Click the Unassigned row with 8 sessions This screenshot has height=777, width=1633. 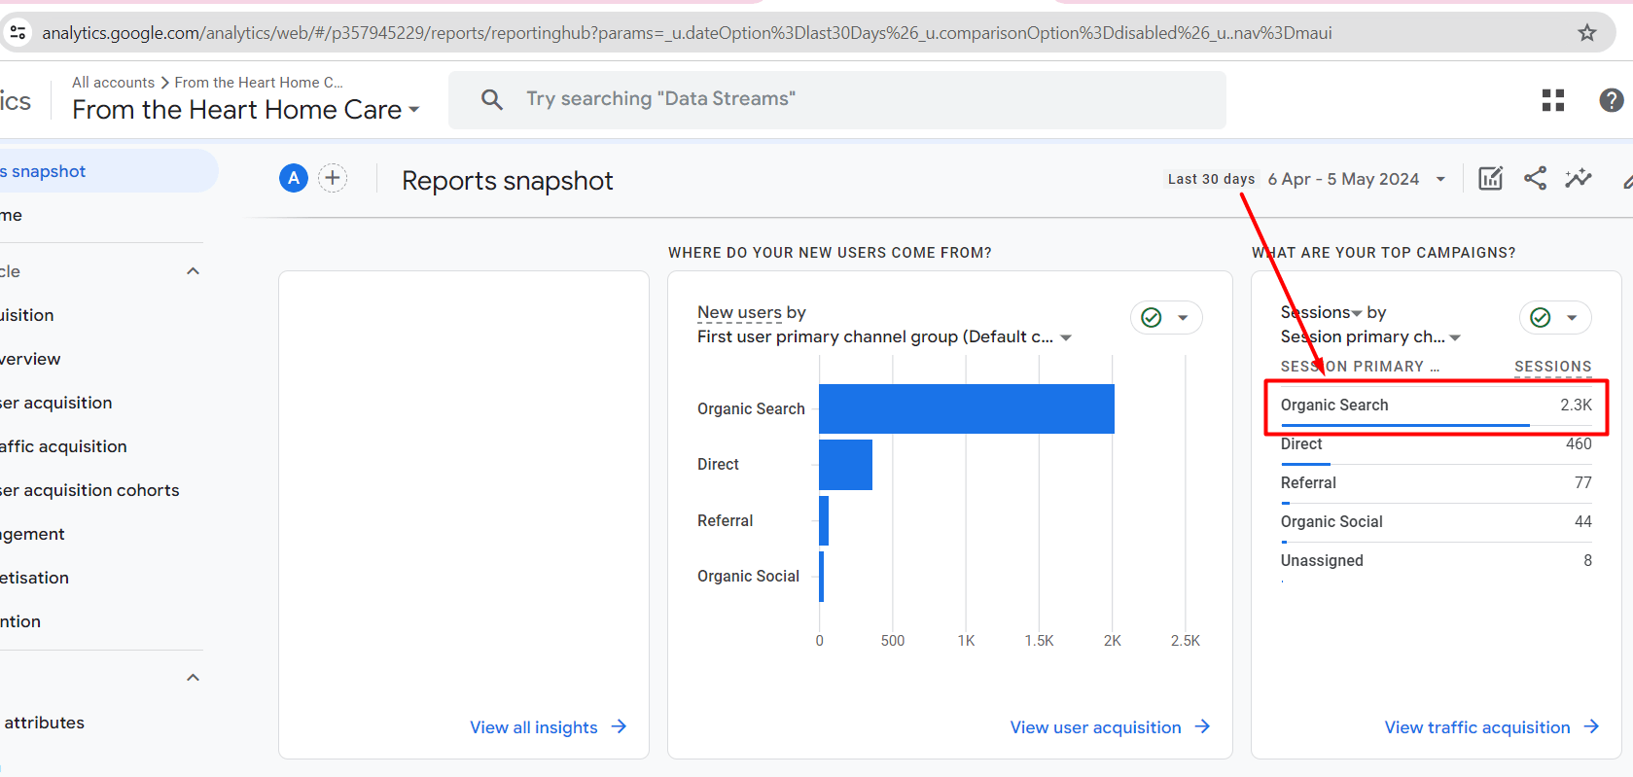(1436, 562)
